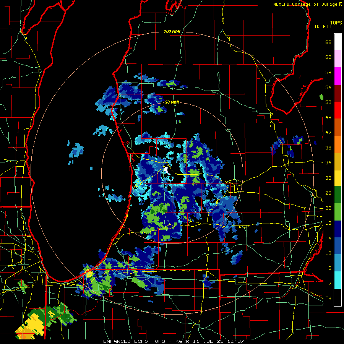Click the 13:07 timestamp in the footer
The width and height of the screenshot is (344, 344).
tap(235, 341)
